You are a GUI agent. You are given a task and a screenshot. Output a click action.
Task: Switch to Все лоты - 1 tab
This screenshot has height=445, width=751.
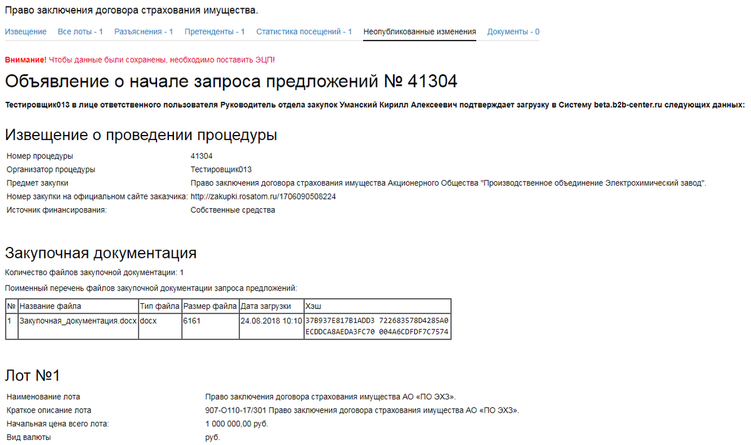pyautogui.click(x=80, y=32)
